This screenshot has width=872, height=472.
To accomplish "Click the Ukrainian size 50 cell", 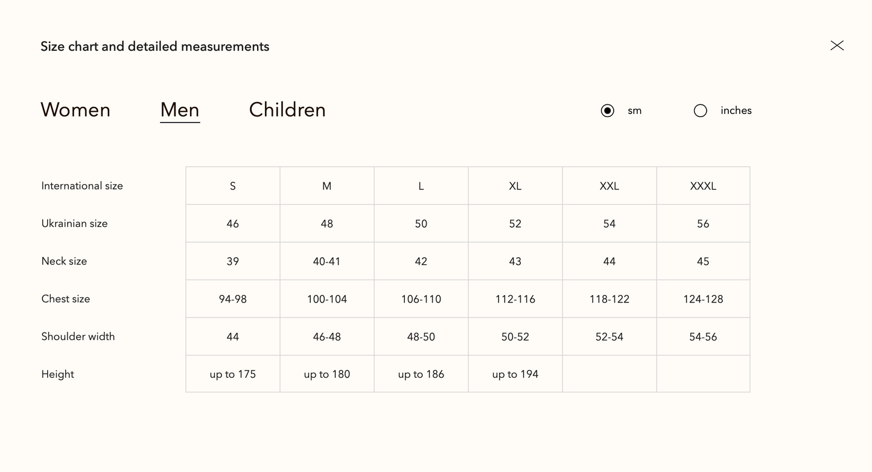I will (x=421, y=224).
